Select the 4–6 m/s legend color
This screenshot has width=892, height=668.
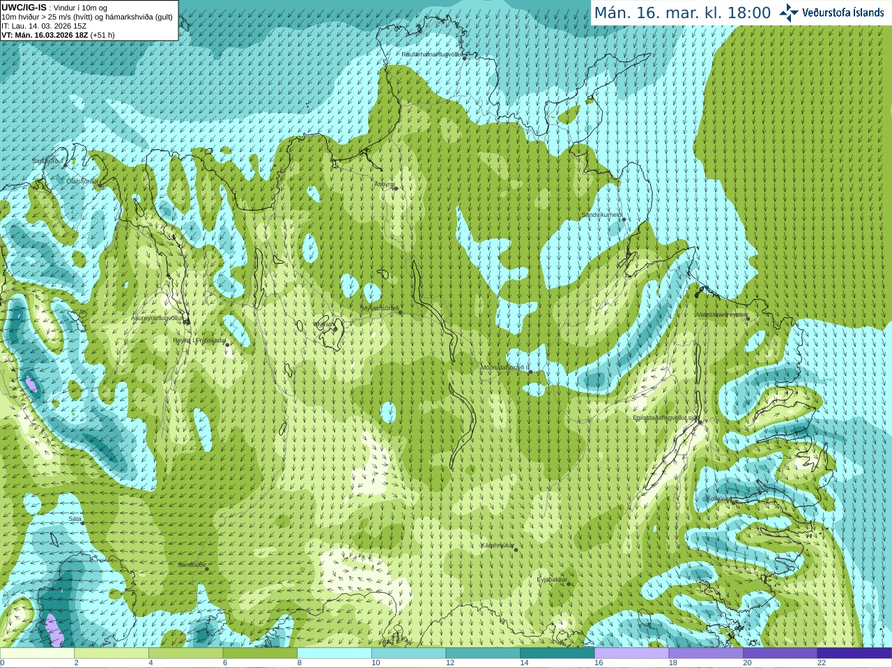[185, 653]
